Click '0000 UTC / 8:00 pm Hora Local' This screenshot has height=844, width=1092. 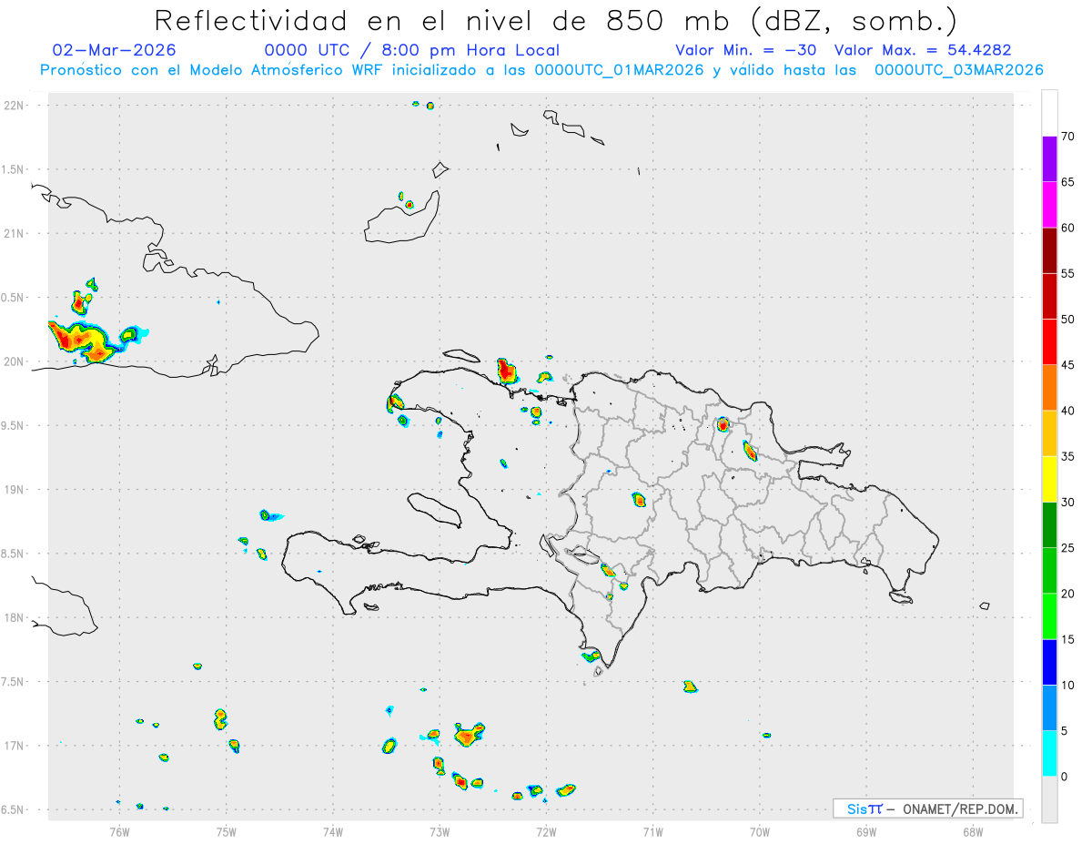[x=412, y=50]
